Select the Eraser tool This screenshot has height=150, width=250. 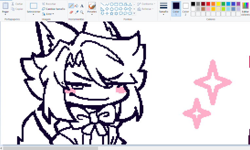(x=71, y=12)
